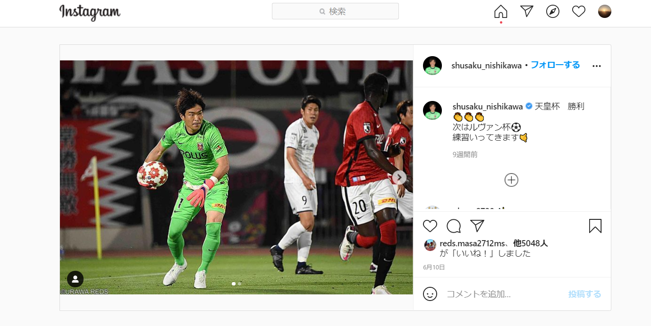Click the フォローする follow link
651x326 pixels.
tap(555, 65)
